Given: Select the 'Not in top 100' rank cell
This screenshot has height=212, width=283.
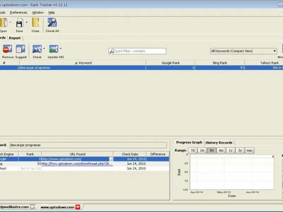Looking at the screenshot, I should pyautogui.click(x=30, y=169).
